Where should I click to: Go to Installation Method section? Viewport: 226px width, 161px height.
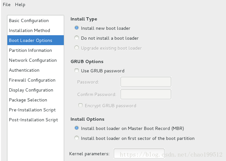[x=36, y=30]
